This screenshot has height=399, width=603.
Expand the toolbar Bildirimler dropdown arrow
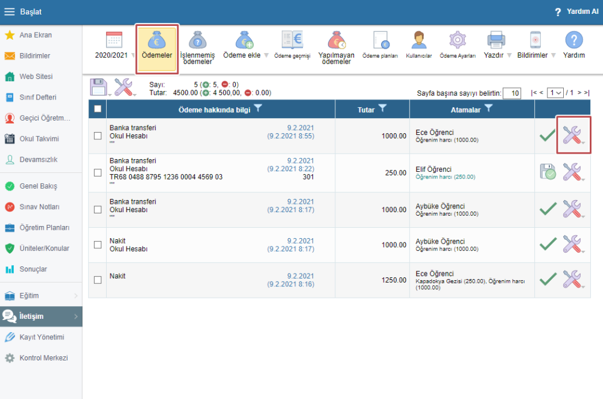coord(553,55)
